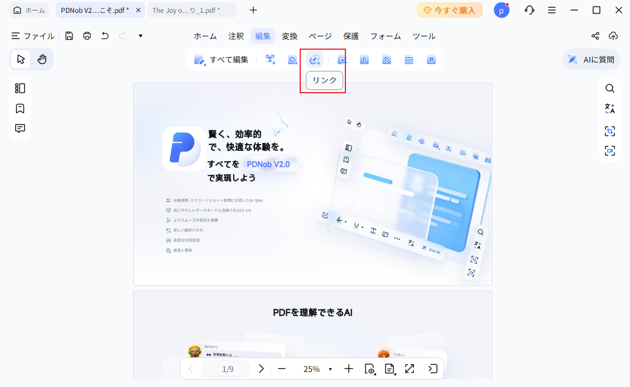
Task: Switch to the Selection arrow tool
Action: [x=20, y=59]
